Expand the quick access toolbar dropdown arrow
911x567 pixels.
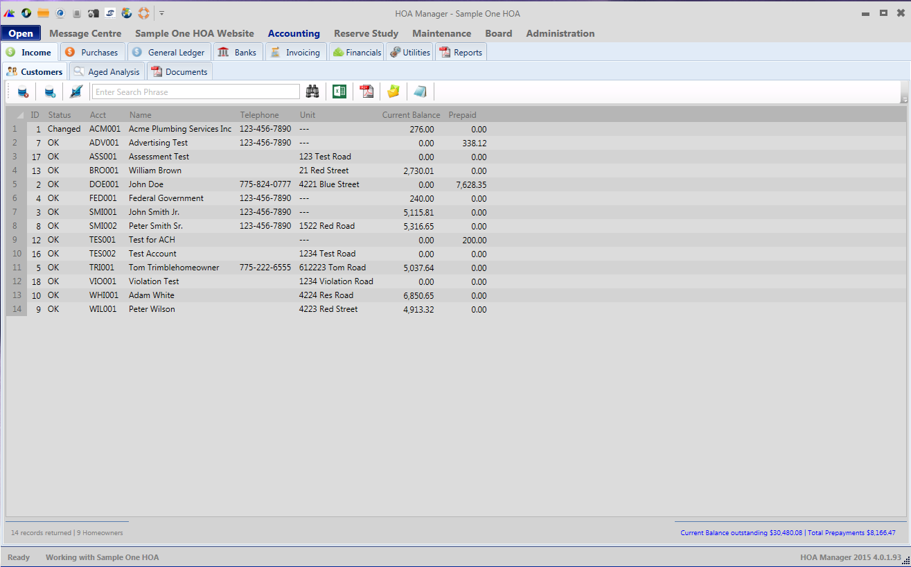point(161,13)
